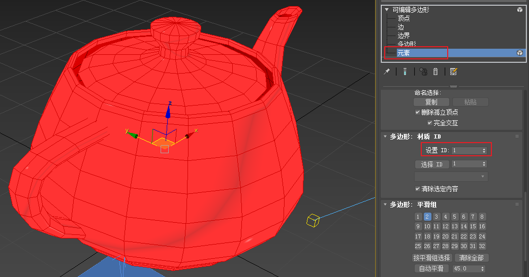Screen dimensions: 529x277
Task: Click smoothing group button 2
Action: click(x=427, y=217)
